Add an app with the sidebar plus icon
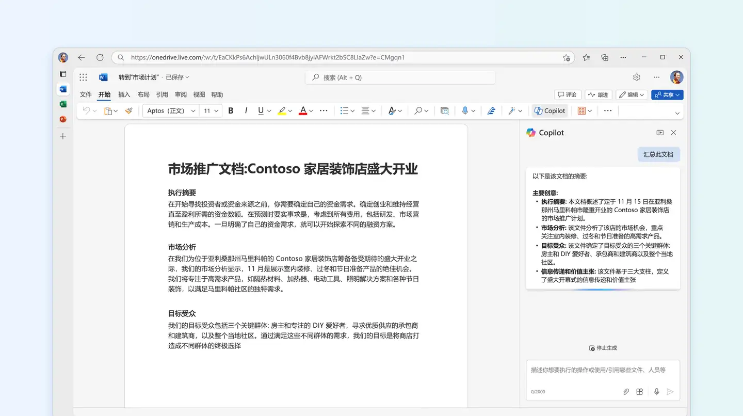The width and height of the screenshot is (743, 416). (63, 136)
